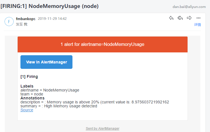Follow the Sent by AlertManager link

(x=103, y=129)
